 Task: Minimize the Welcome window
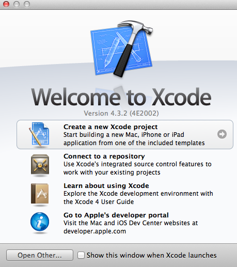coord(17,4)
